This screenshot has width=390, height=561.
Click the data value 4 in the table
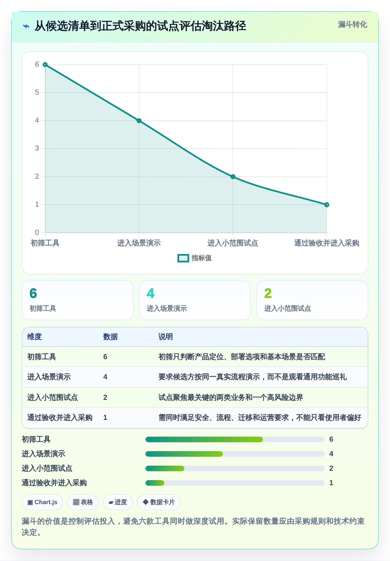(x=105, y=377)
